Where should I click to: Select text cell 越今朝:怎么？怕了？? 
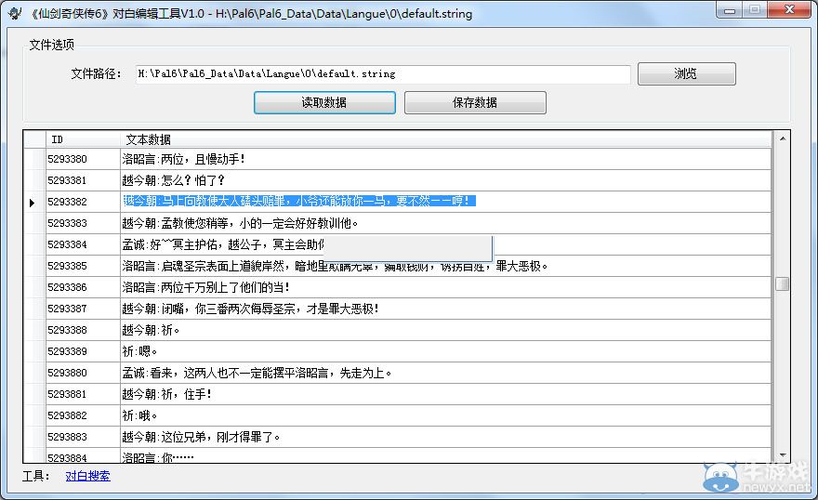(445, 180)
